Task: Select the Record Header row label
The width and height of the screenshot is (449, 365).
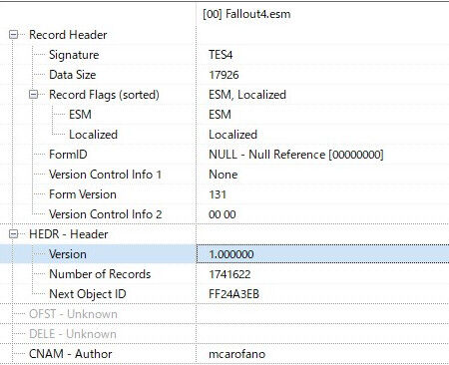Action: [68, 35]
